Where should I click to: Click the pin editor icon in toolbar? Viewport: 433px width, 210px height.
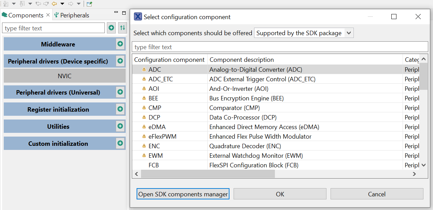click(x=89, y=4)
